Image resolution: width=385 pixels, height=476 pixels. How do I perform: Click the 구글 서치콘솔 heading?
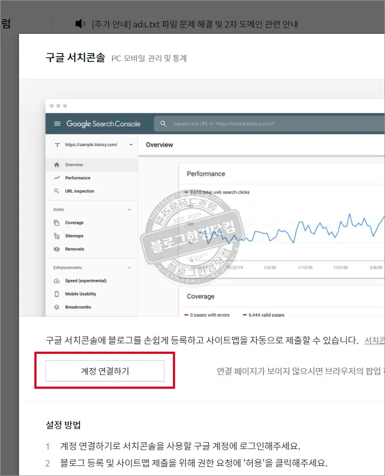point(75,57)
